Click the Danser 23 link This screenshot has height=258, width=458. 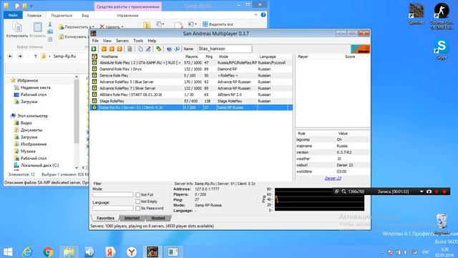point(333,178)
